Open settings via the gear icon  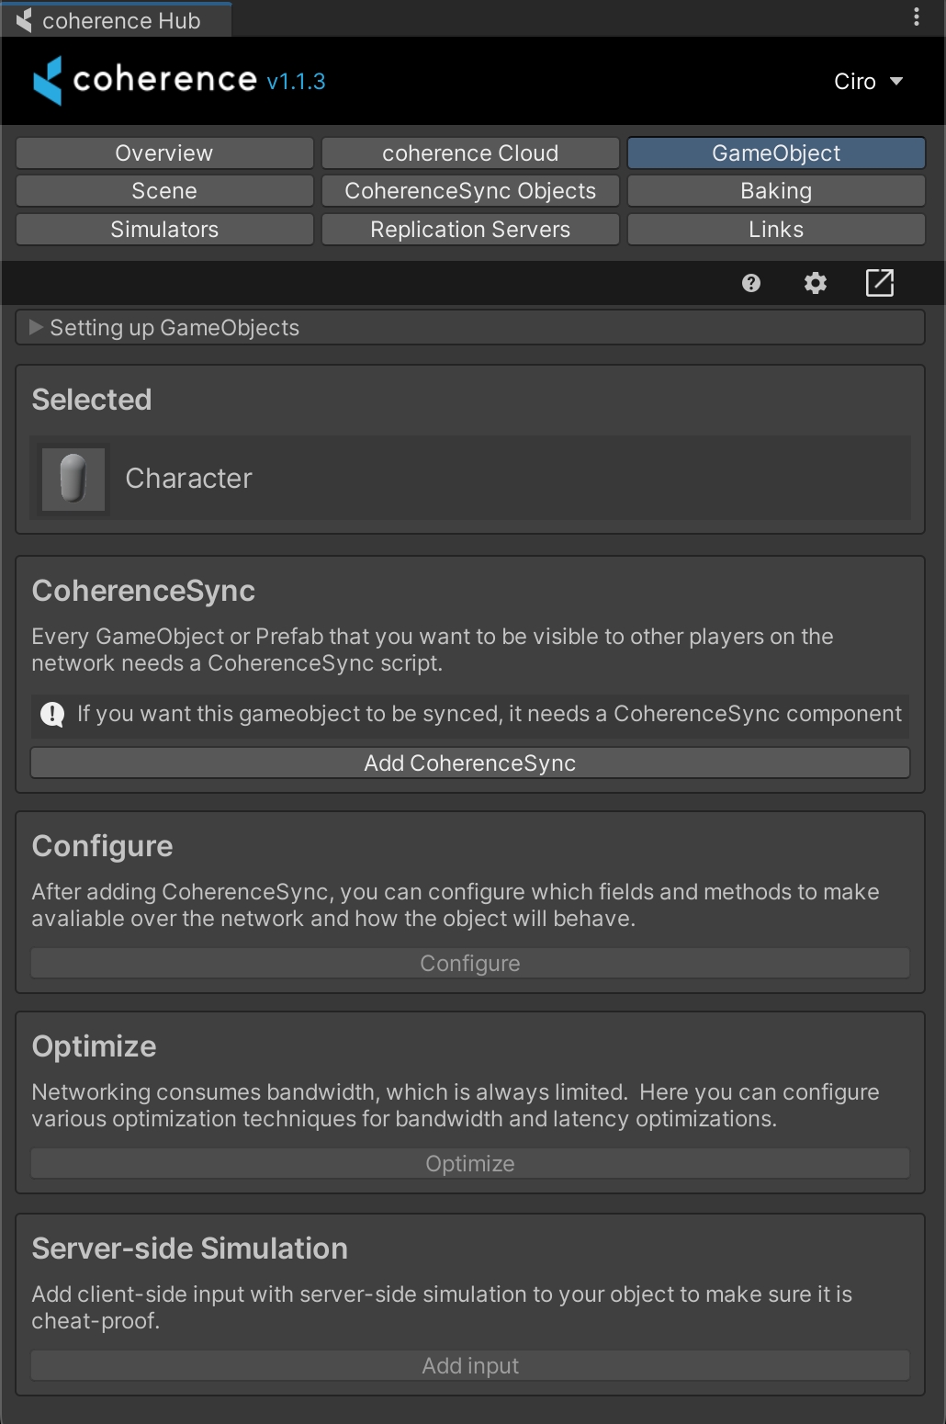(816, 283)
